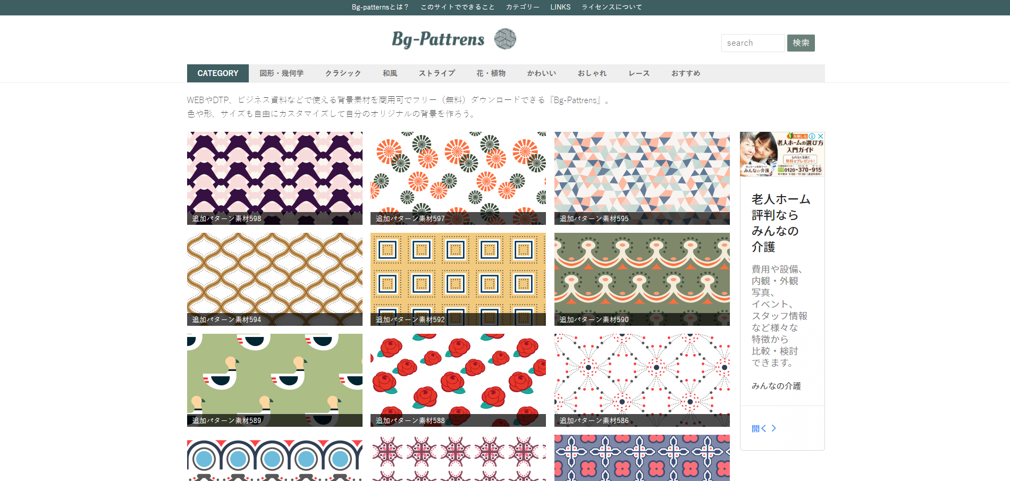Screen dimensions: 1010x481
Task: Open pattern thumbnail 追加パターン素材594
Action: click(x=275, y=279)
